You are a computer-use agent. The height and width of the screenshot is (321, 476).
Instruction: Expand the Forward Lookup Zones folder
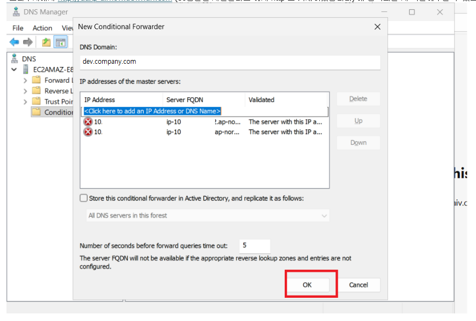pyautogui.click(x=25, y=80)
